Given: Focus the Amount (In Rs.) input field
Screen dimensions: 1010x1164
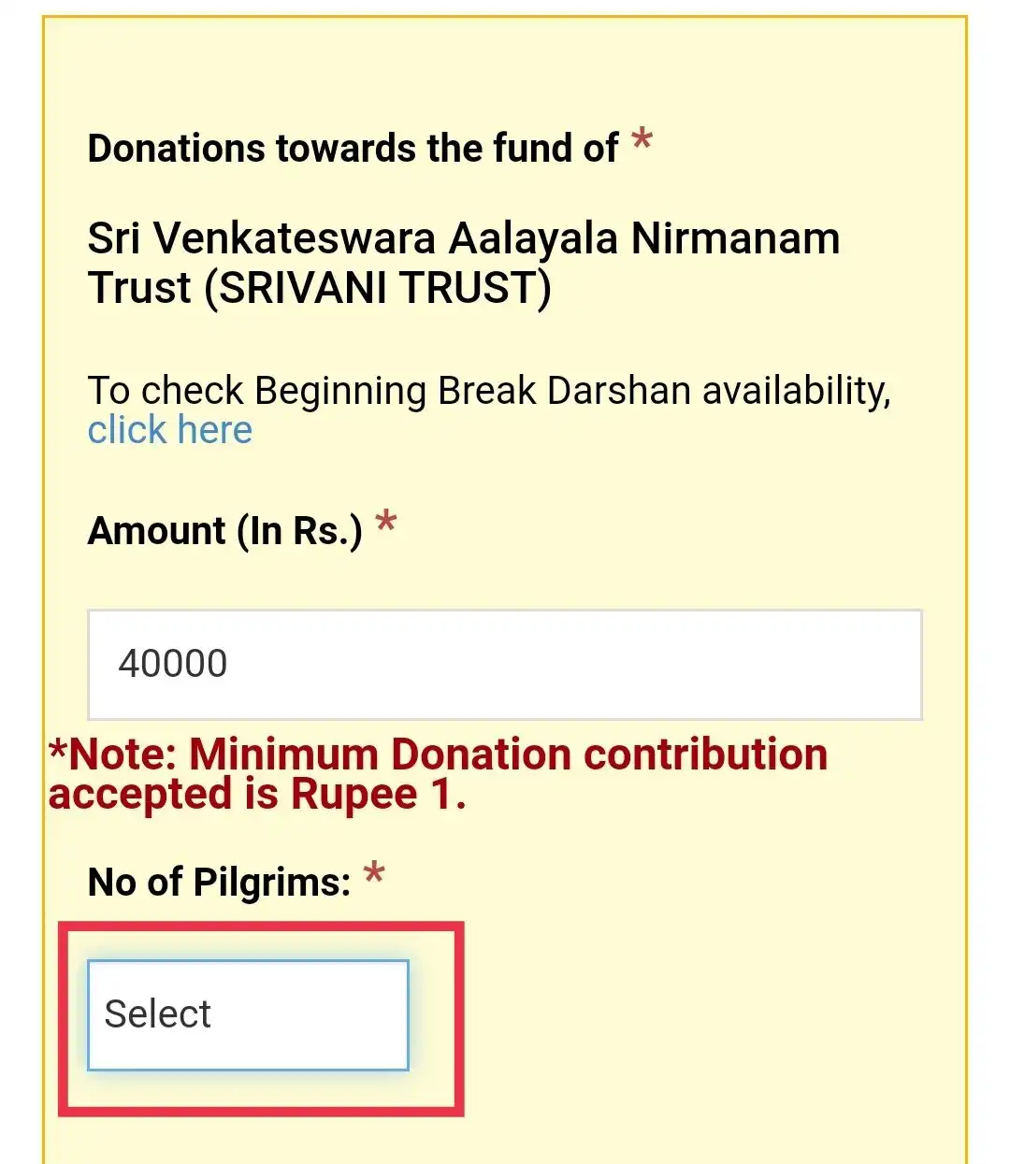Looking at the screenshot, I should pos(505,665).
